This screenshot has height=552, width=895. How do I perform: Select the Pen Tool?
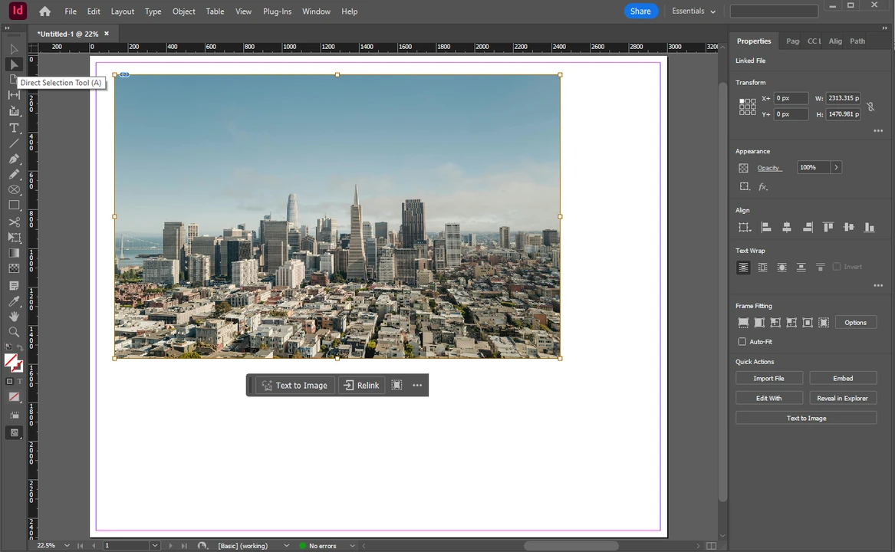[x=15, y=159]
